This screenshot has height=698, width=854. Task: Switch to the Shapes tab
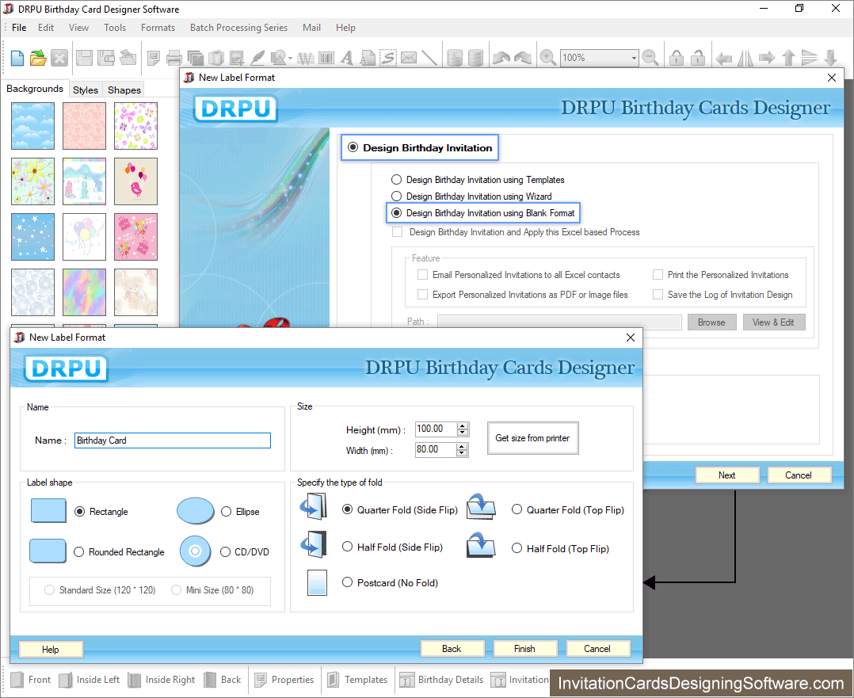coord(124,90)
